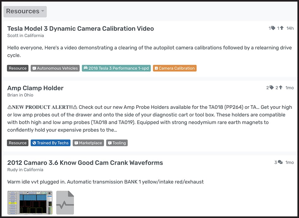Click upvote arrow on Tesla post
Screen dimensions: 299x218
click(x=282, y=28)
